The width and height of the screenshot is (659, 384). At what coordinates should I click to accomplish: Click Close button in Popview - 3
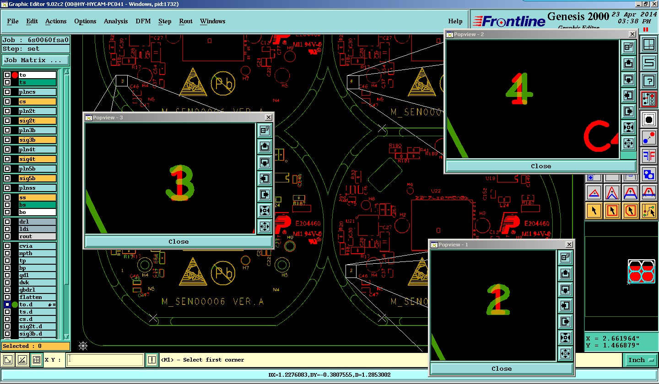coord(178,241)
